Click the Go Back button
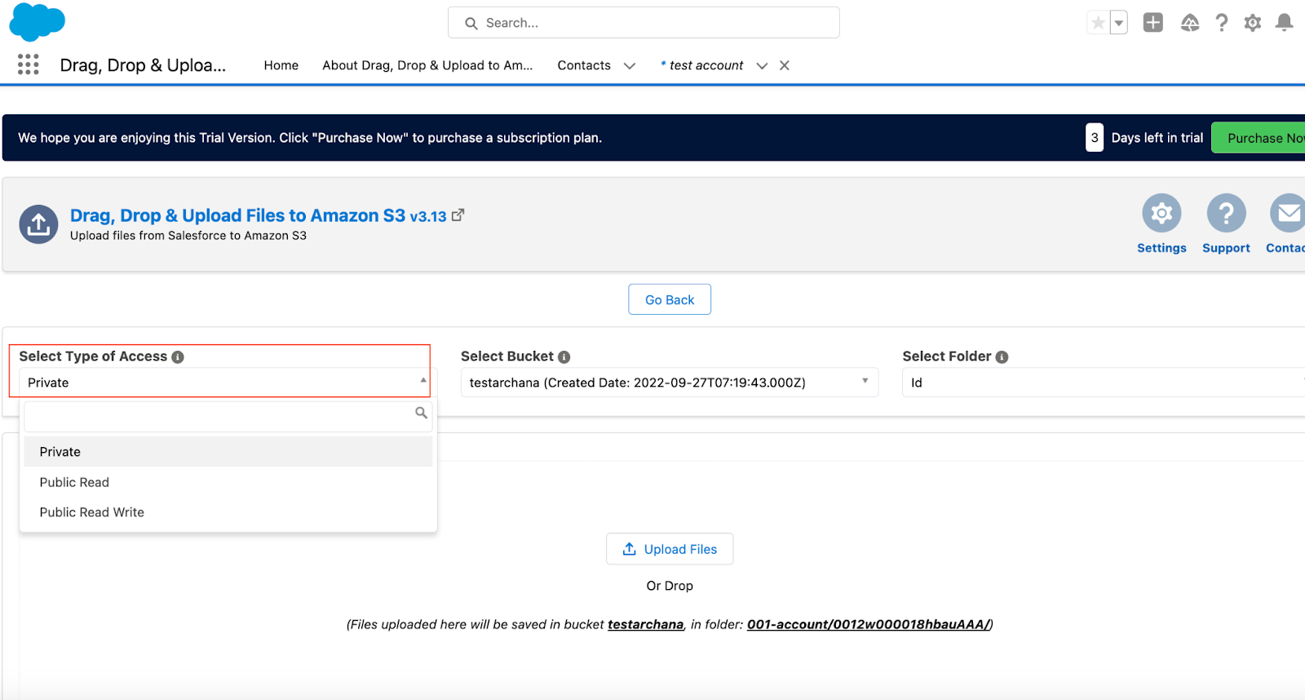 coord(670,299)
